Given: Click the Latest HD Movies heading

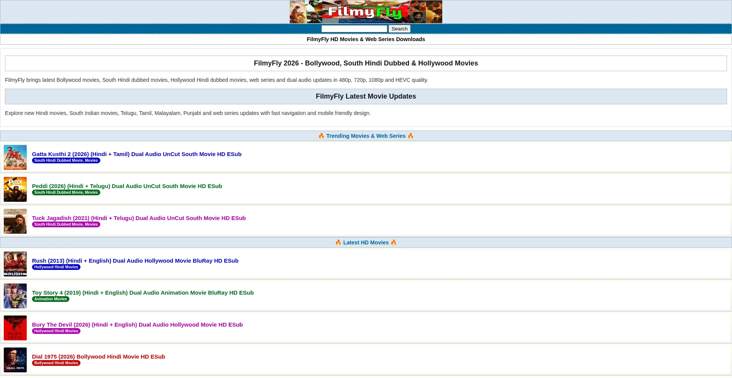Looking at the screenshot, I should [x=366, y=242].
